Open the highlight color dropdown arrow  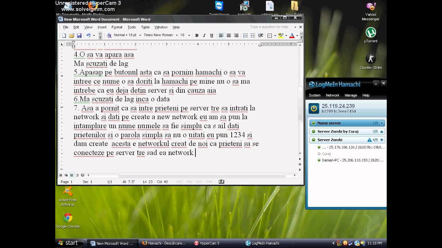(286, 35)
